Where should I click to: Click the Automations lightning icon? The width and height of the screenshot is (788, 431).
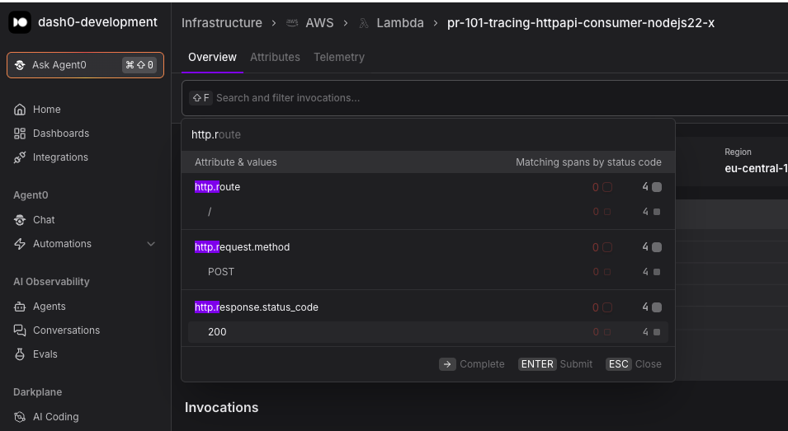click(x=20, y=244)
